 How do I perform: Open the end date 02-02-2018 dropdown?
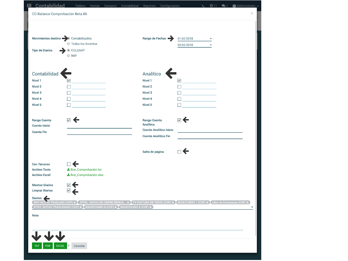tap(211, 45)
